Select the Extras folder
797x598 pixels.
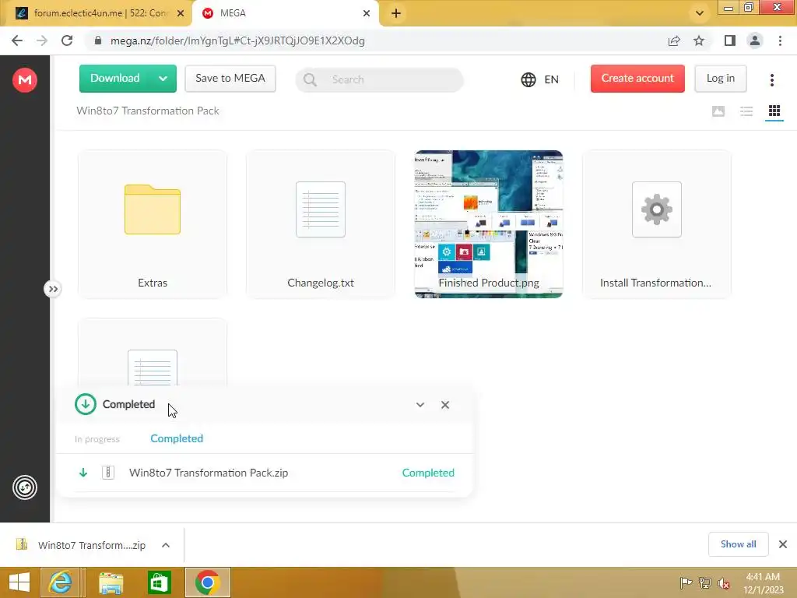pos(153,223)
